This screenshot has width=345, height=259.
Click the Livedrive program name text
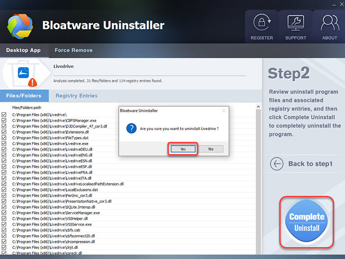[63, 67]
